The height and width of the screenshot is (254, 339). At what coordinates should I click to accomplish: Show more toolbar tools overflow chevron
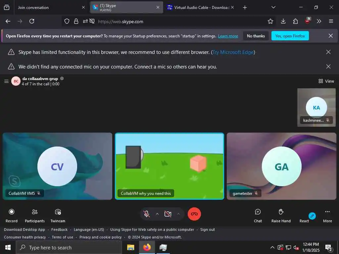pos(319,21)
